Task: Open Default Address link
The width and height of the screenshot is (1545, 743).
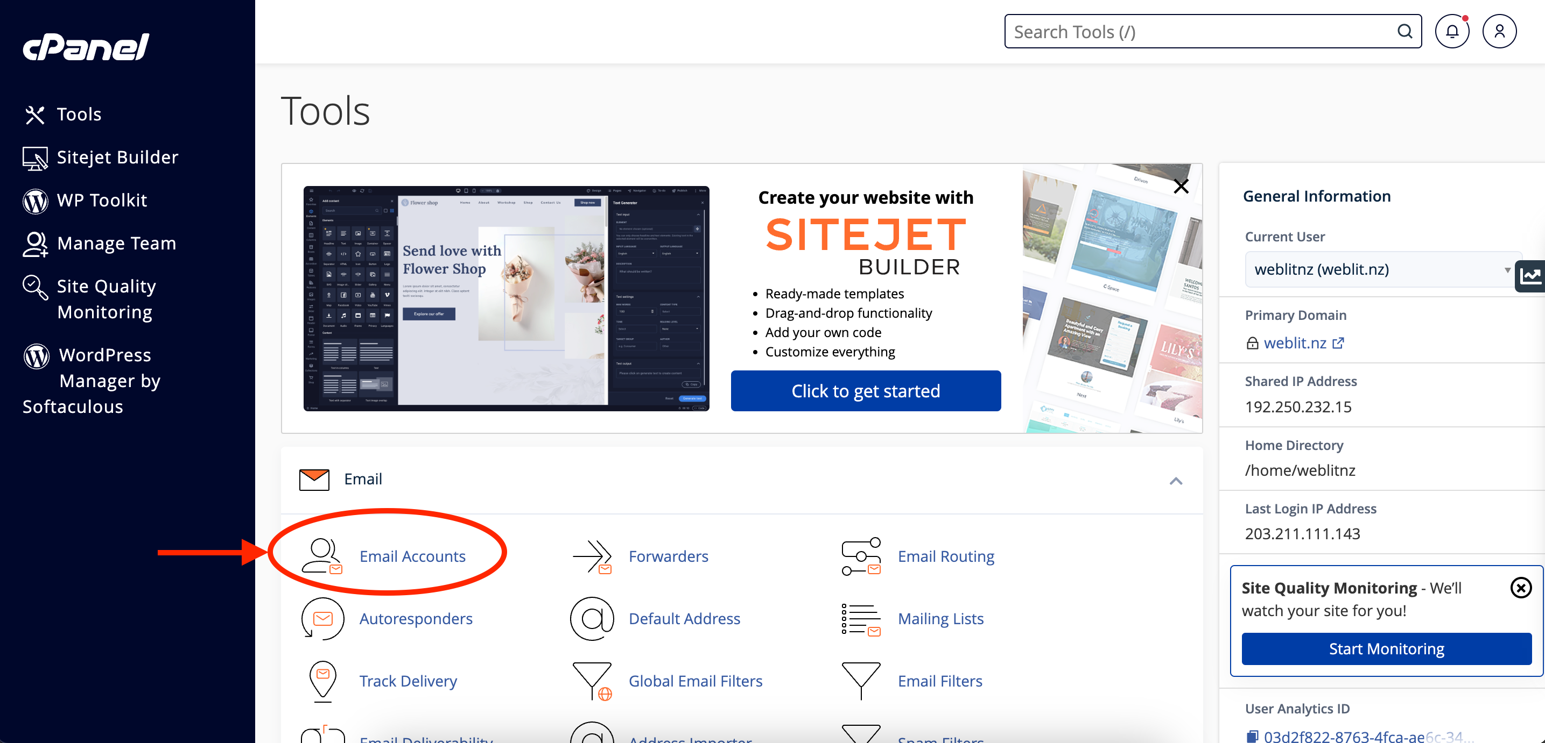Action: tap(684, 618)
